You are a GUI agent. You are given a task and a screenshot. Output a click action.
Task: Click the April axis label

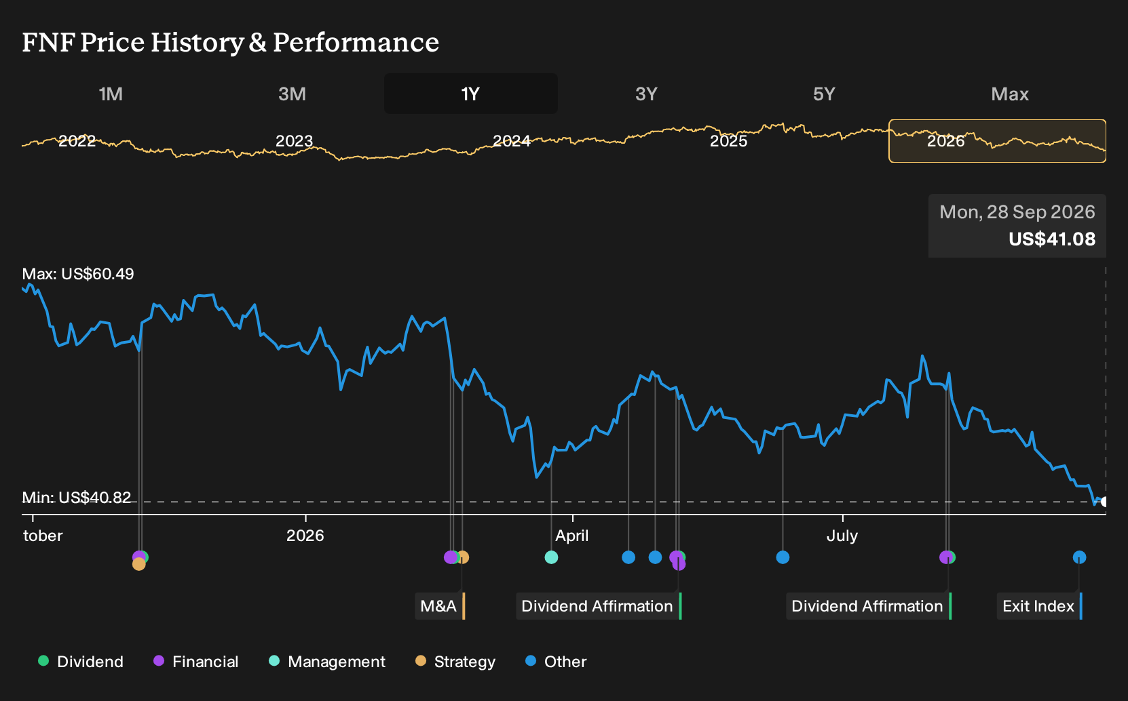tap(572, 536)
